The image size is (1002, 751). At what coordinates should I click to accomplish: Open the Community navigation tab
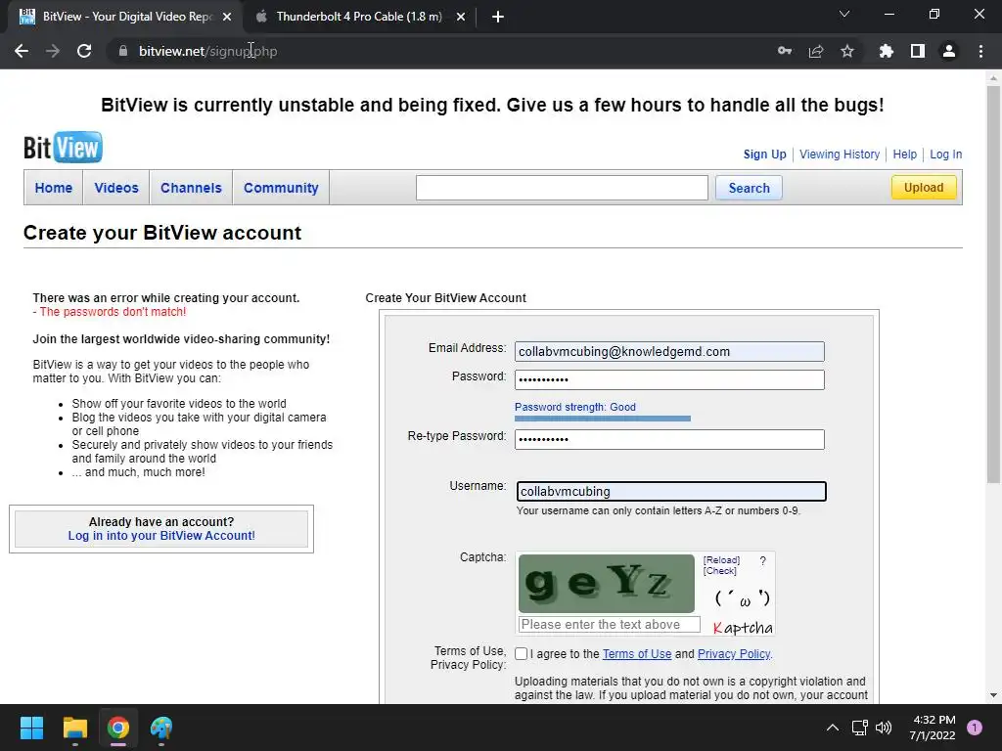281,188
